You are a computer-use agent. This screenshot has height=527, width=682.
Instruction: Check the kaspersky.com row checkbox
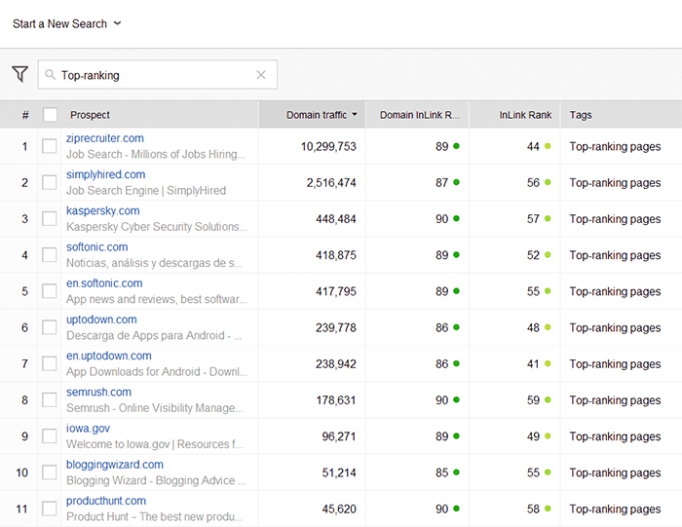pyautogui.click(x=49, y=218)
